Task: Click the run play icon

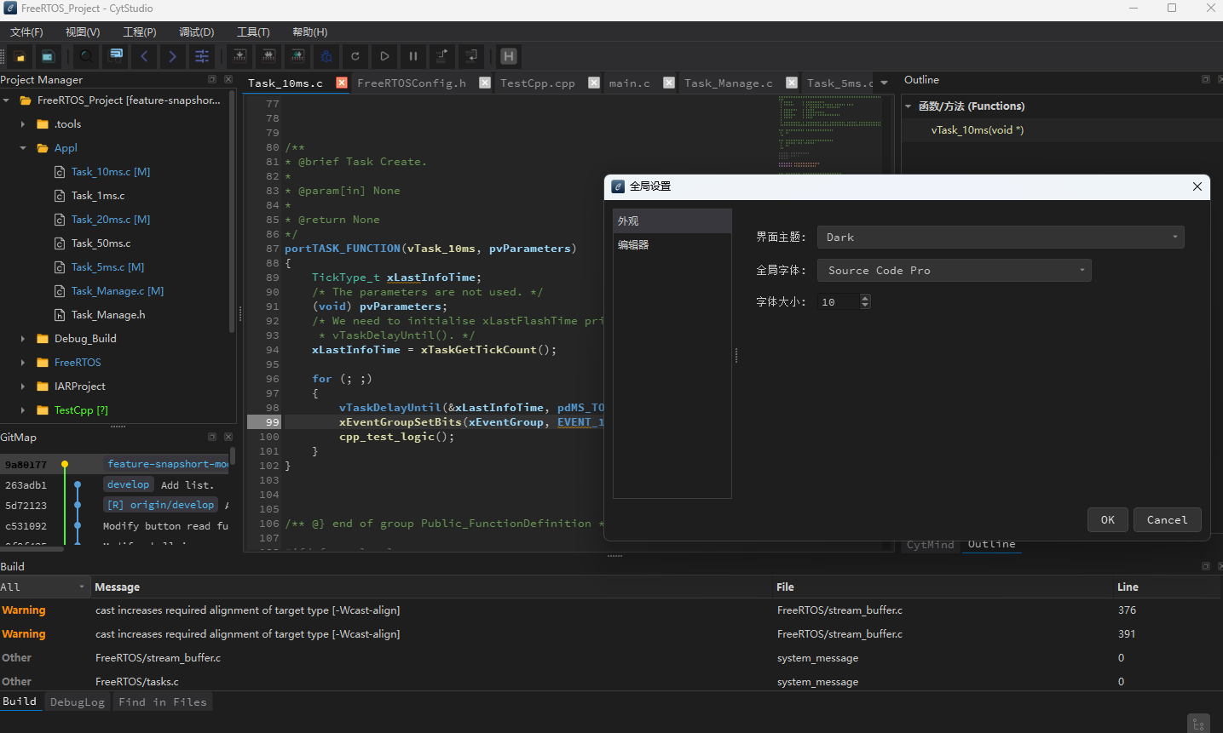Action: pyautogui.click(x=384, y=56)
